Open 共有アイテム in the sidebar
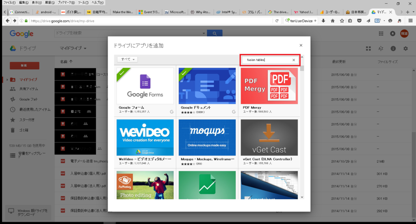This screenshot has height=224, width=416. click(x=28, y=89)
